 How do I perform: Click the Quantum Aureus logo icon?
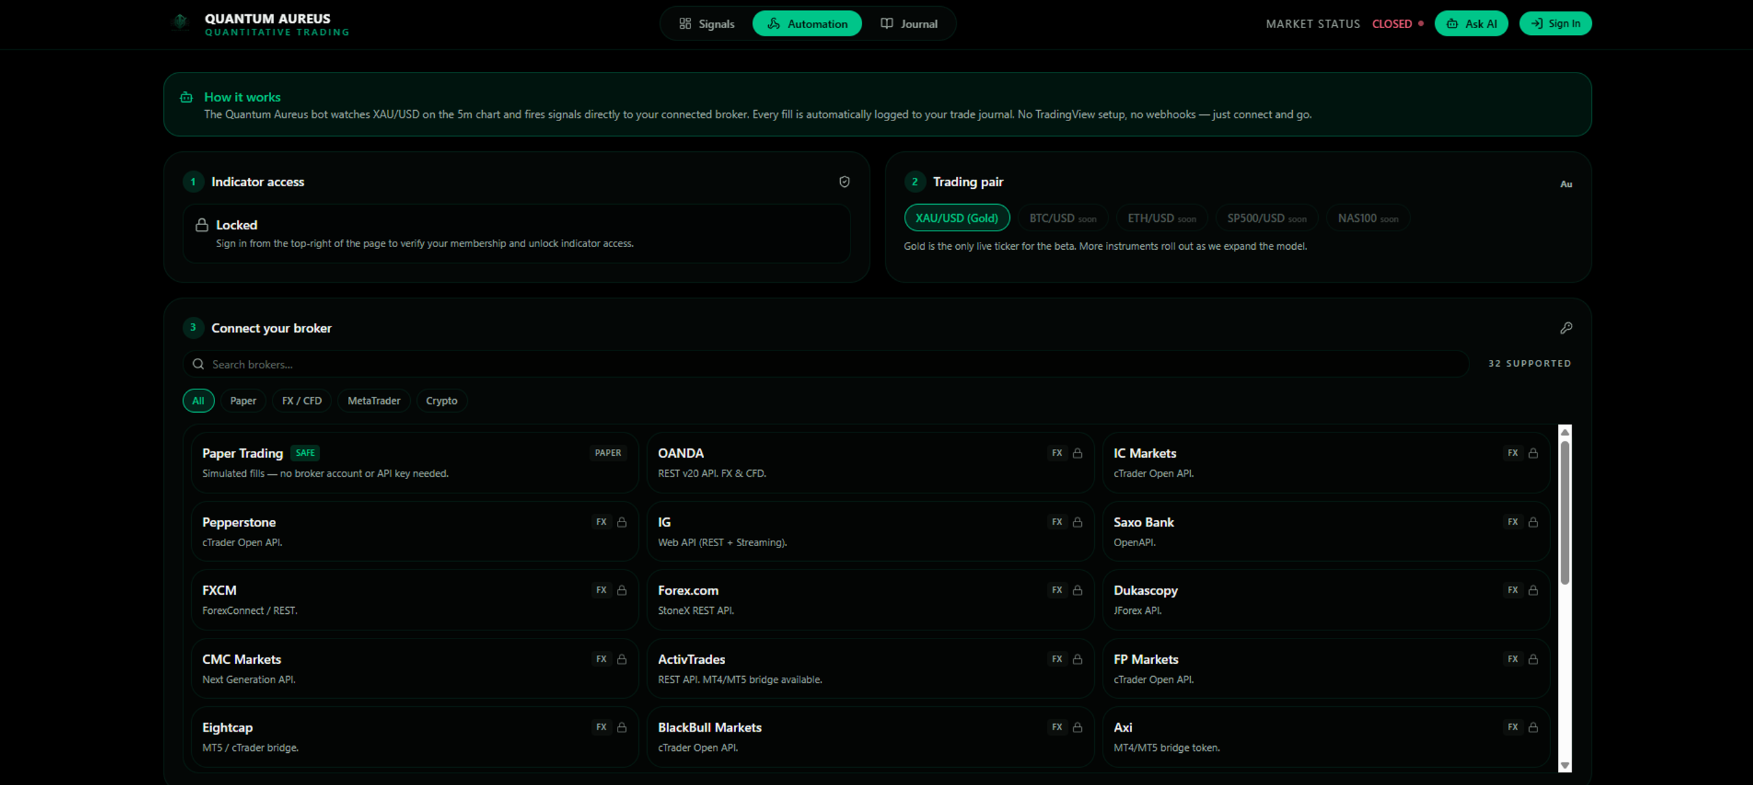click(x=180, y=23)
